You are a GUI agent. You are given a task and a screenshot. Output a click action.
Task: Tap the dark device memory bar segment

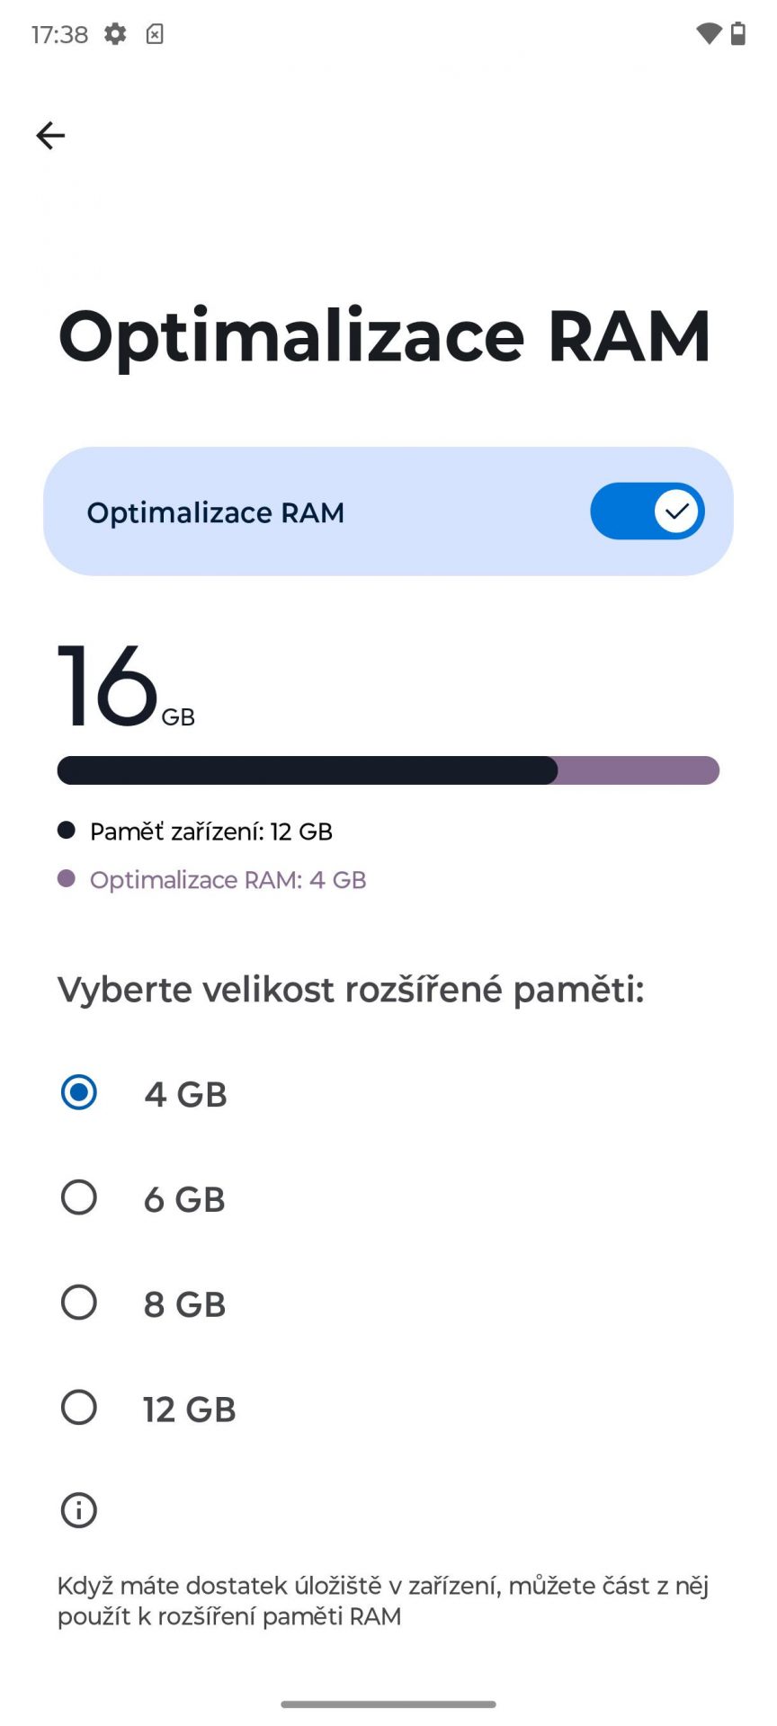pos(308,770)
